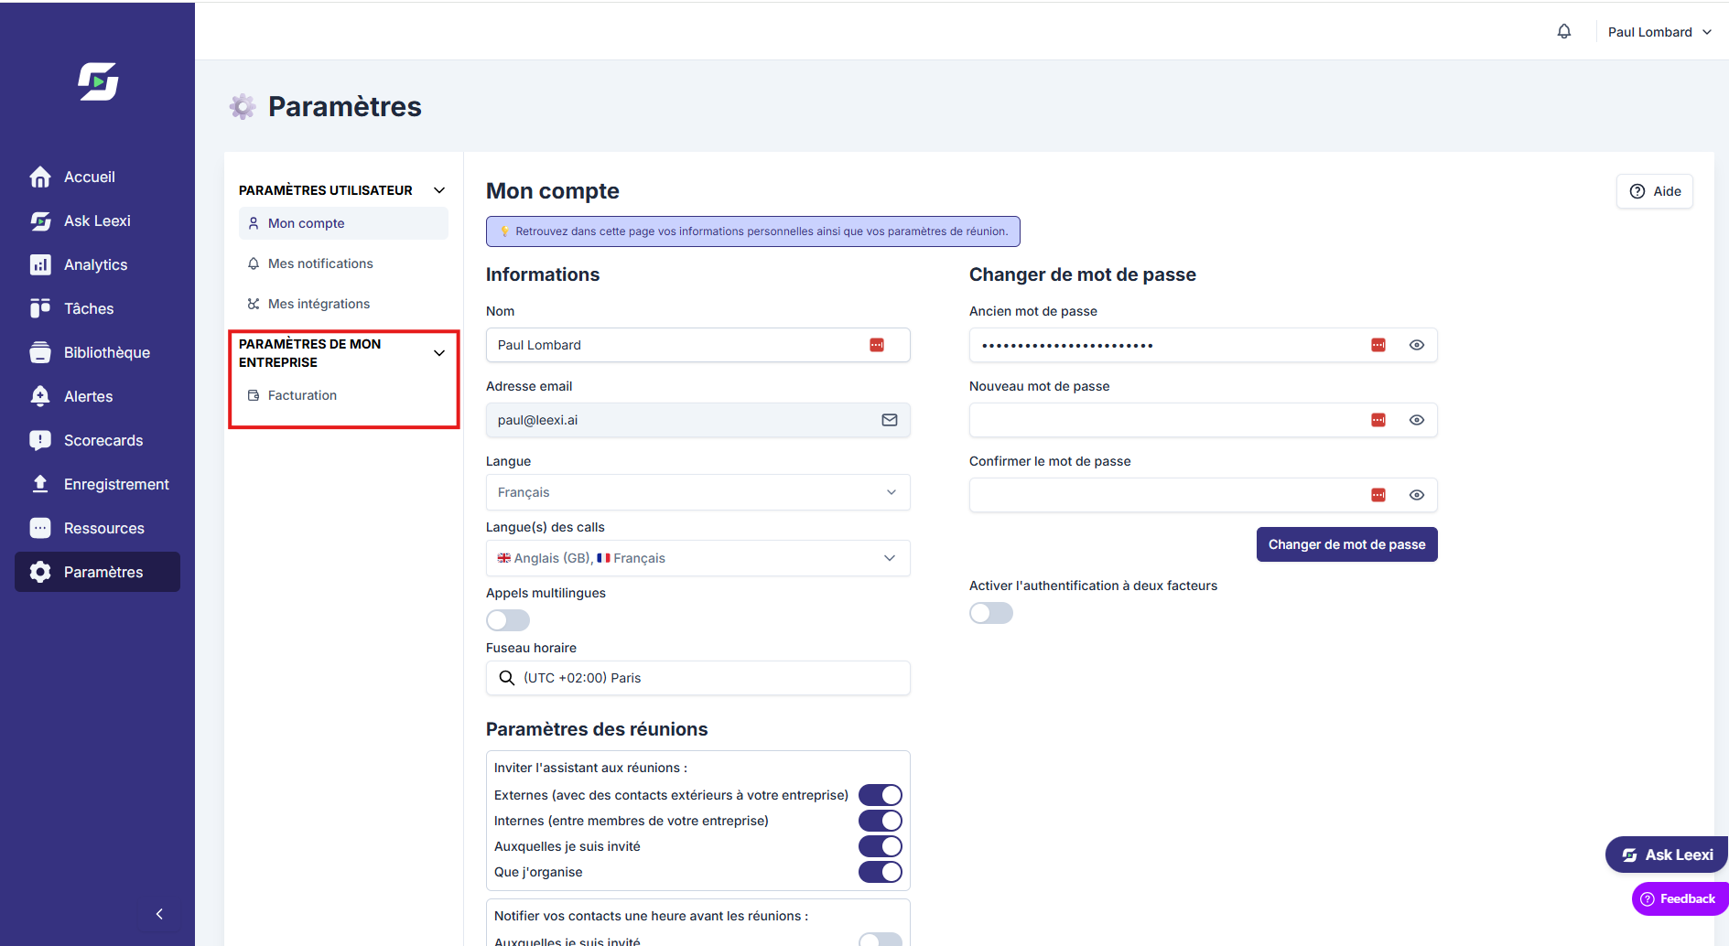1729x946 pixels.
Task: Click the gear icon next to the Paramètres title
Action: (243, 107)
